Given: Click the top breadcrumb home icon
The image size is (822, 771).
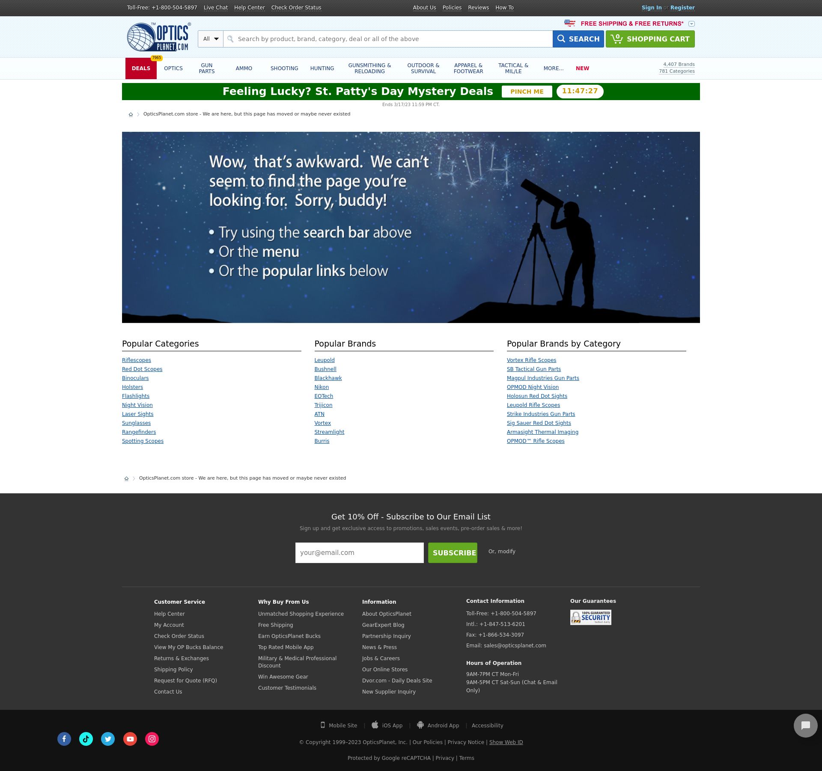Looking at the screenshot, I should click(131, 114).
